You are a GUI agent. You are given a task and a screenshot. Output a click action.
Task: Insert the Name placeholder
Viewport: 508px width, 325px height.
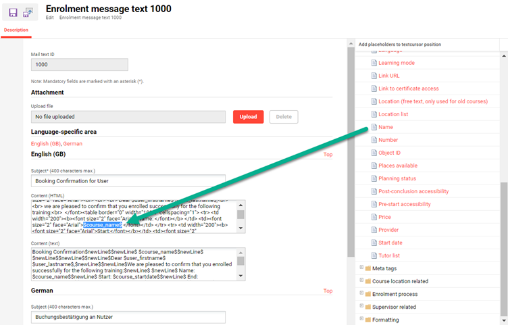[385, 127]
